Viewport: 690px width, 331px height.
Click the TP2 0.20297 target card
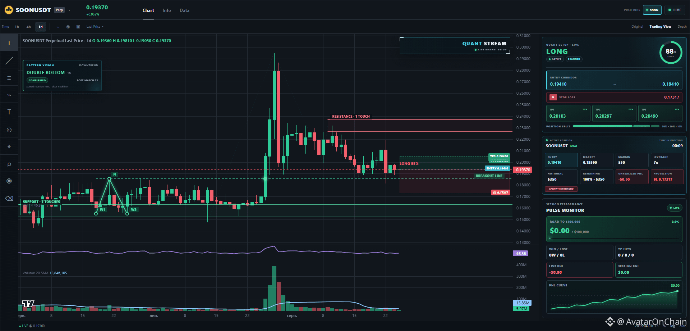(614, 113)
